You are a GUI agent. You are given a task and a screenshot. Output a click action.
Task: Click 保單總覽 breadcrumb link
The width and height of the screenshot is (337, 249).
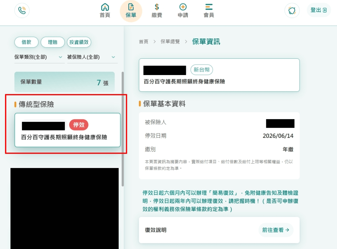[170, 41]
